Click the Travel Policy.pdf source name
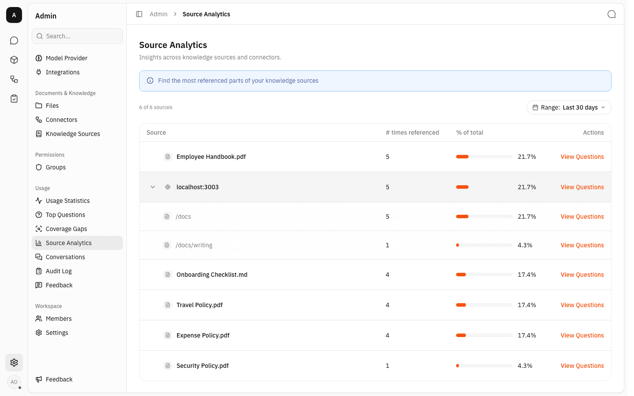The width and height of the screenshot is (634, 396). [x=199, y=305]
